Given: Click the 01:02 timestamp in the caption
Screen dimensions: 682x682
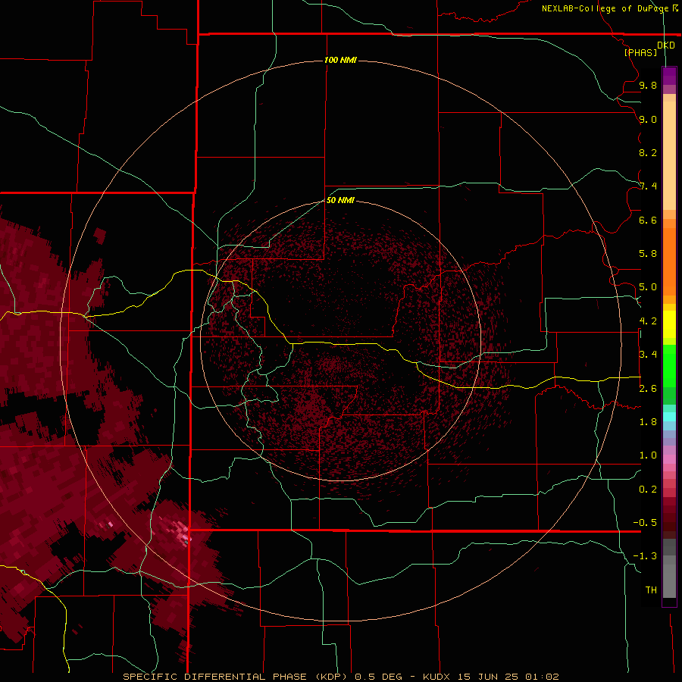Looking at the screenshot, I should click(542, 677).
